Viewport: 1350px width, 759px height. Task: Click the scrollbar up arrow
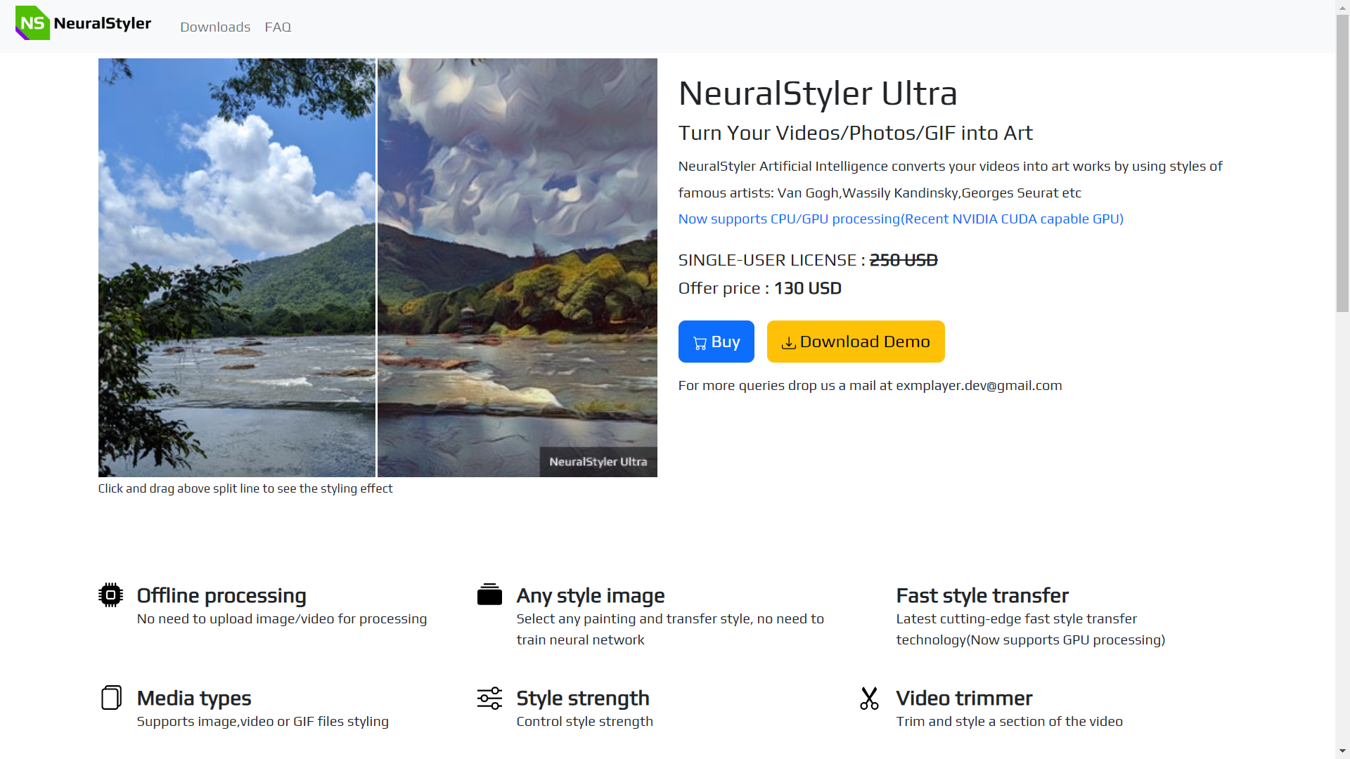(x=1342, y=6)
